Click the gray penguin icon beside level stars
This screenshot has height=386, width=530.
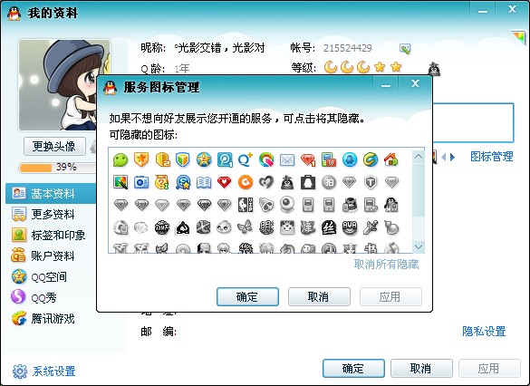(x=434, y=69)
